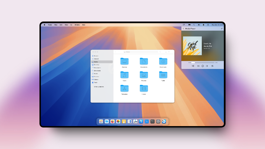Click the search icon in menu bar

click(194, 25)
